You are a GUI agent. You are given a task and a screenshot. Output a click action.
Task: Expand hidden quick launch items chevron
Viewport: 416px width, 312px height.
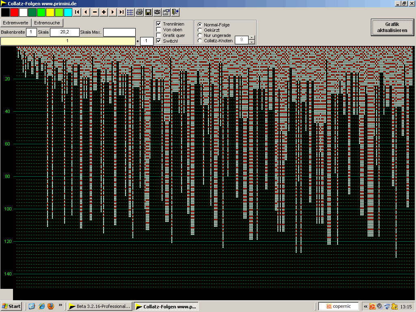coord(60,305)
